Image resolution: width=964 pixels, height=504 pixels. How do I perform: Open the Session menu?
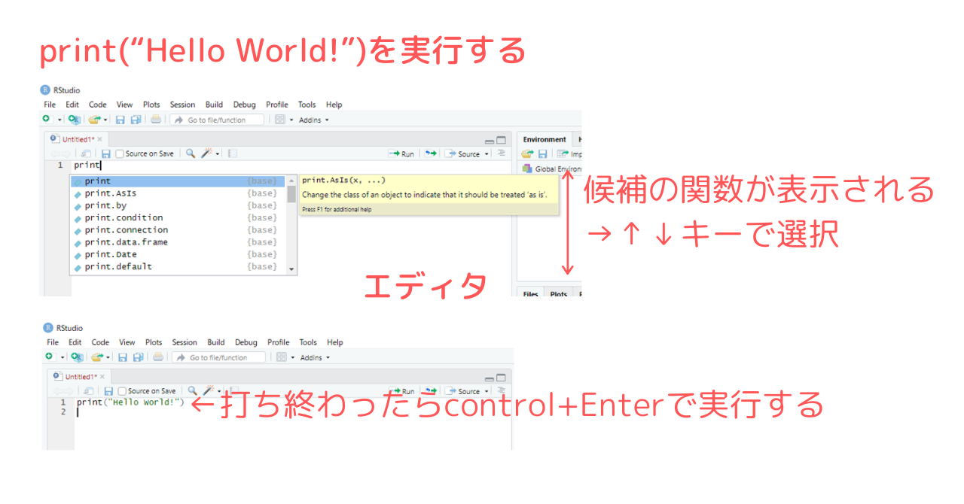coord(182,104)
